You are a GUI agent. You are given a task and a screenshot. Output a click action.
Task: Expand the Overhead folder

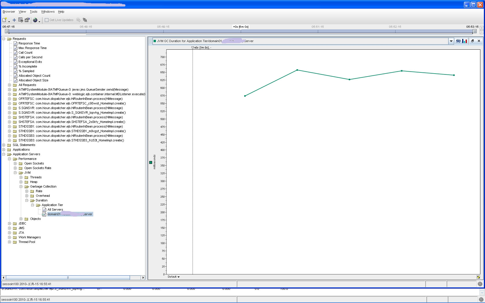tap(27, 196)
